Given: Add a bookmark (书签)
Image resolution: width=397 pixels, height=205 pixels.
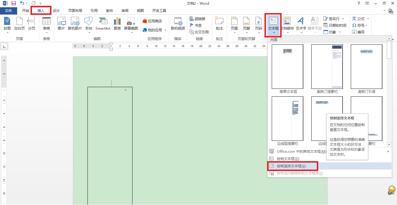Looking at the screenshot, I should [x=196, y=25].
